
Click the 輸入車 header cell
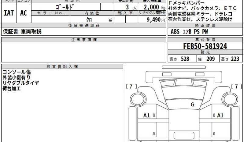pyautogui.click(x=125, y=13)
